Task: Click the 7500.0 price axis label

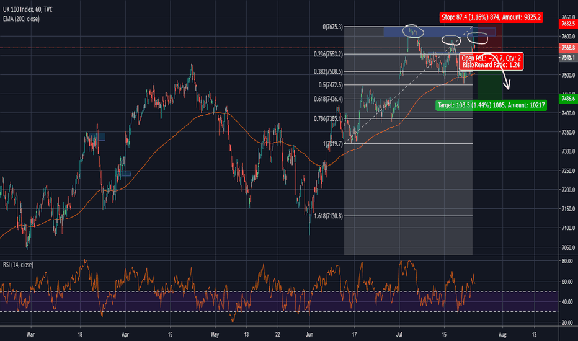Action: pos(569,75)
